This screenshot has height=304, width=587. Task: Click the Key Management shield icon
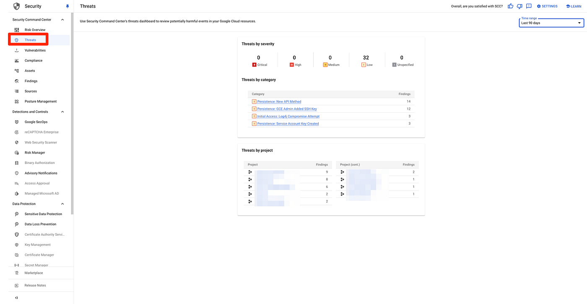[x=17, y=245]
